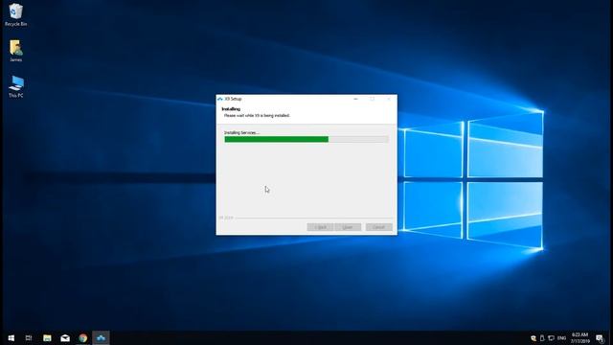Click the 'Installing Services...' status text
The image size is (613, 345).
(241, 132)
